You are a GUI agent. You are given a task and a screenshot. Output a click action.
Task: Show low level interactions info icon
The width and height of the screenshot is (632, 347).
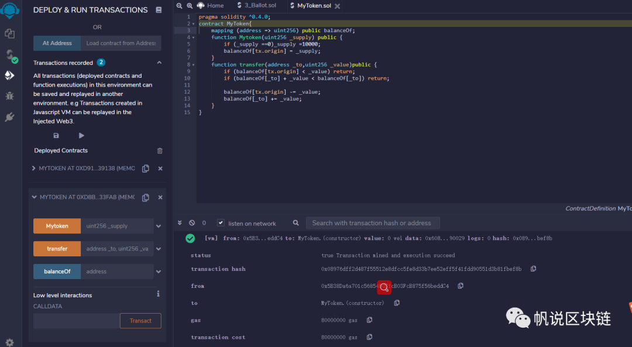pos(158,294)
